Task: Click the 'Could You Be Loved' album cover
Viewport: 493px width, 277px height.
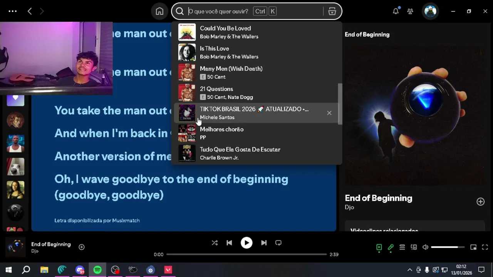Action: pyautogui.click(x=187, y=32)
